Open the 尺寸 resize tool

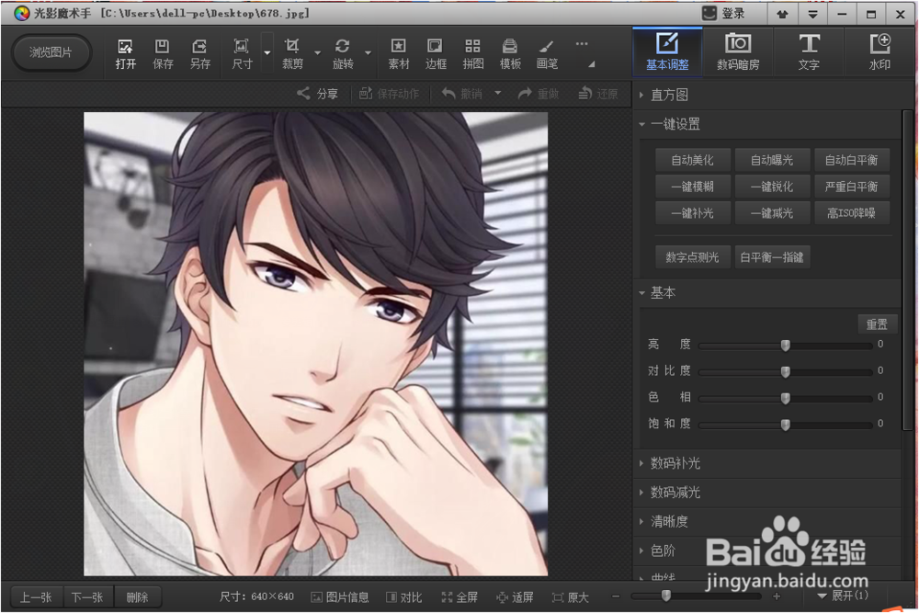(242, 54)
